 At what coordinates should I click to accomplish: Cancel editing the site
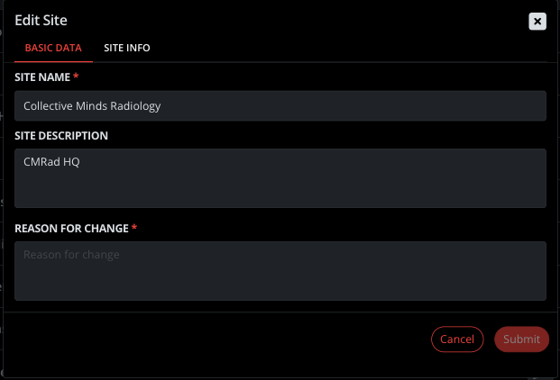coord(457,339)
